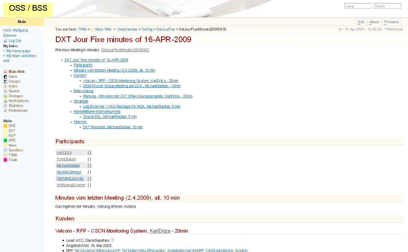Toggle the attendance box beside WolfgangScherer
This screenshot has width=408, height=252.
pos(89,185)
